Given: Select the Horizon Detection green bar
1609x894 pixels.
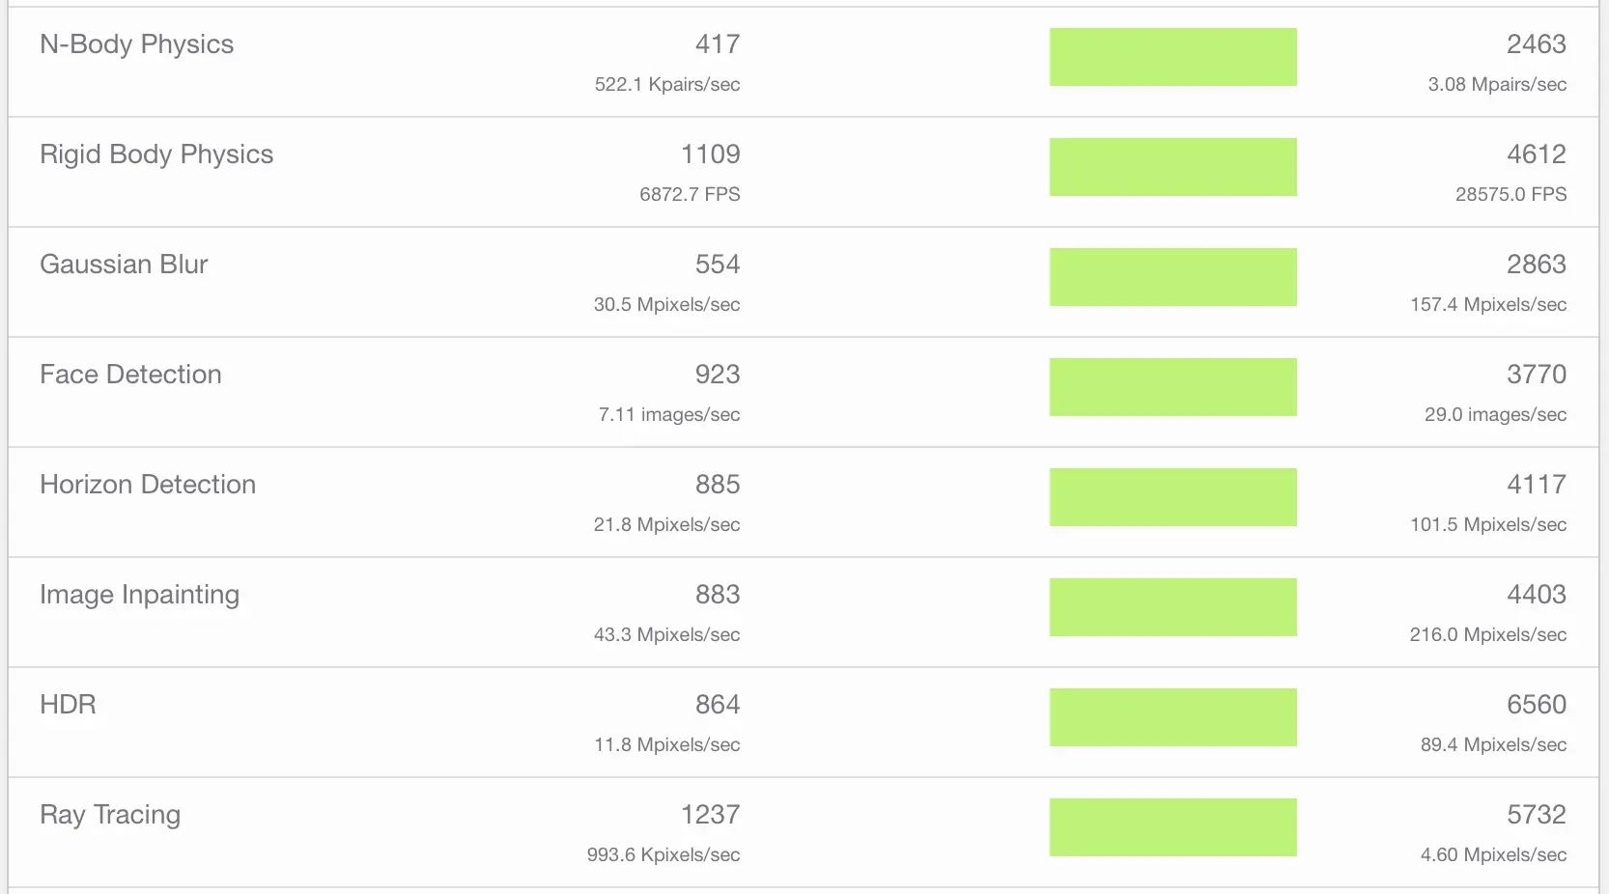Looking at the screenshot, I should pos(1173,497).
